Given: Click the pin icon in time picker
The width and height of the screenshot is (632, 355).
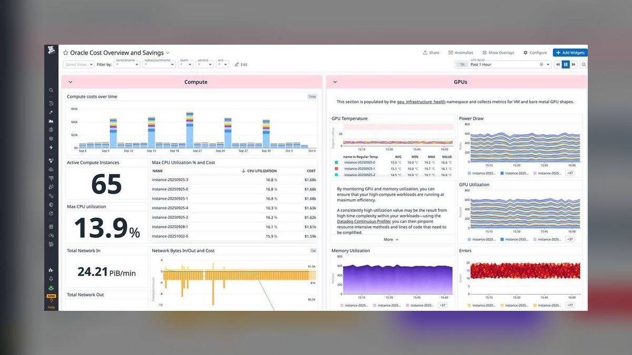Looking at the screenshot, I should tap(541, 64).
